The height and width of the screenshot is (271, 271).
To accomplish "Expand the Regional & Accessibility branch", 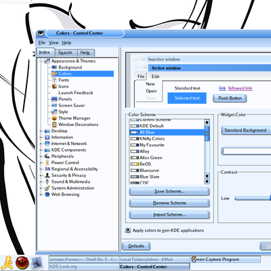I will click(41, 169).
